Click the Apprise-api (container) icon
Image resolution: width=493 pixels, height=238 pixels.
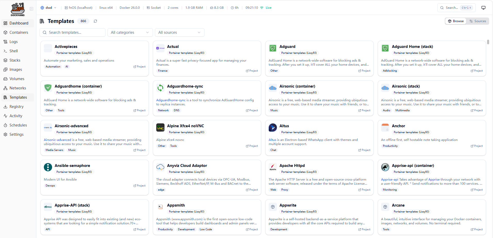pyautogui.click(x=385, y=167)
